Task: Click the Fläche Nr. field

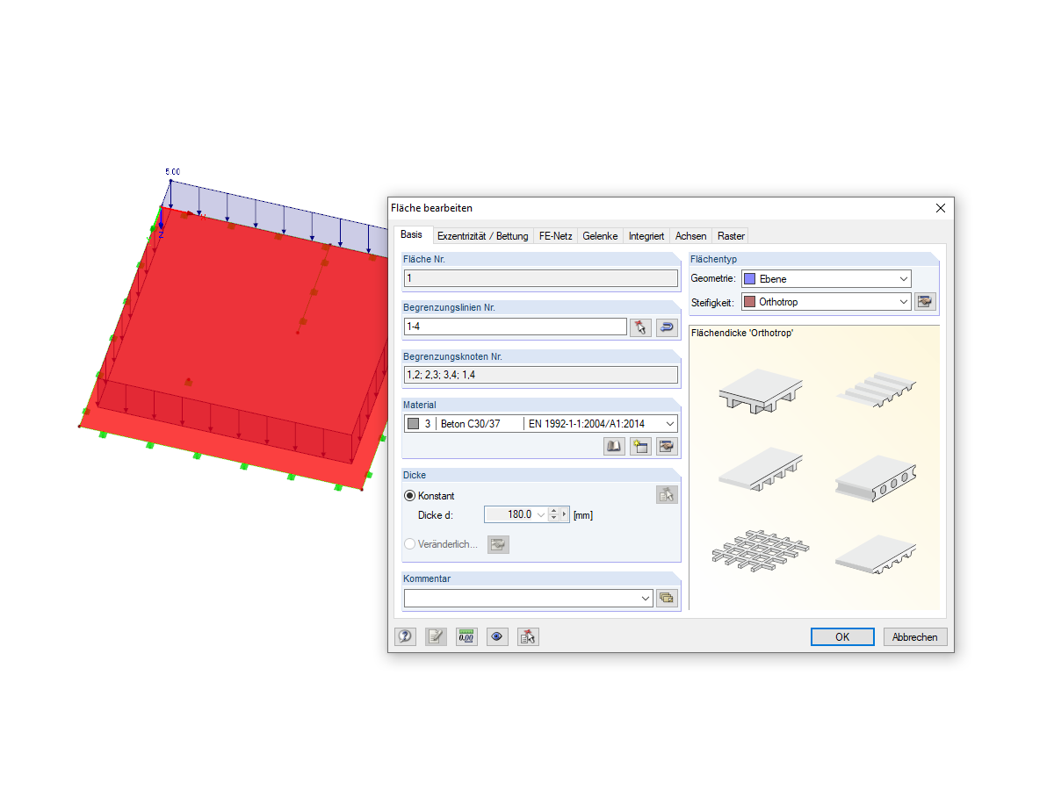Action: pos(541,278)
